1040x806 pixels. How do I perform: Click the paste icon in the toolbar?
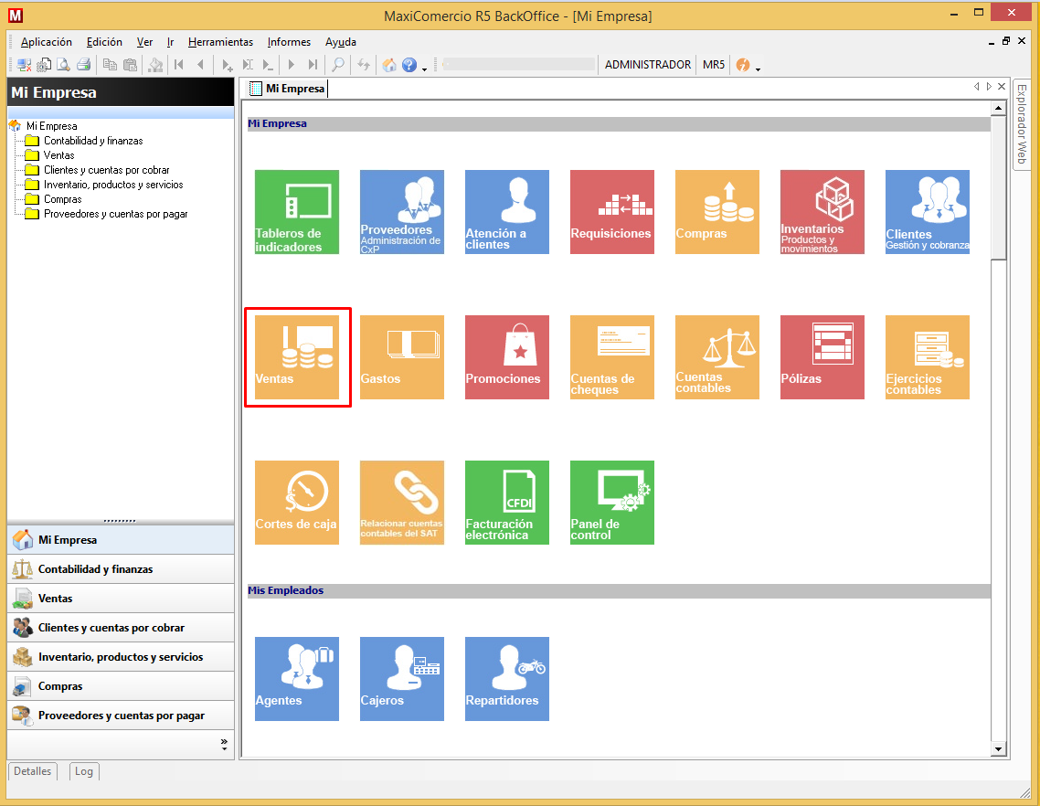pos(131,64)
